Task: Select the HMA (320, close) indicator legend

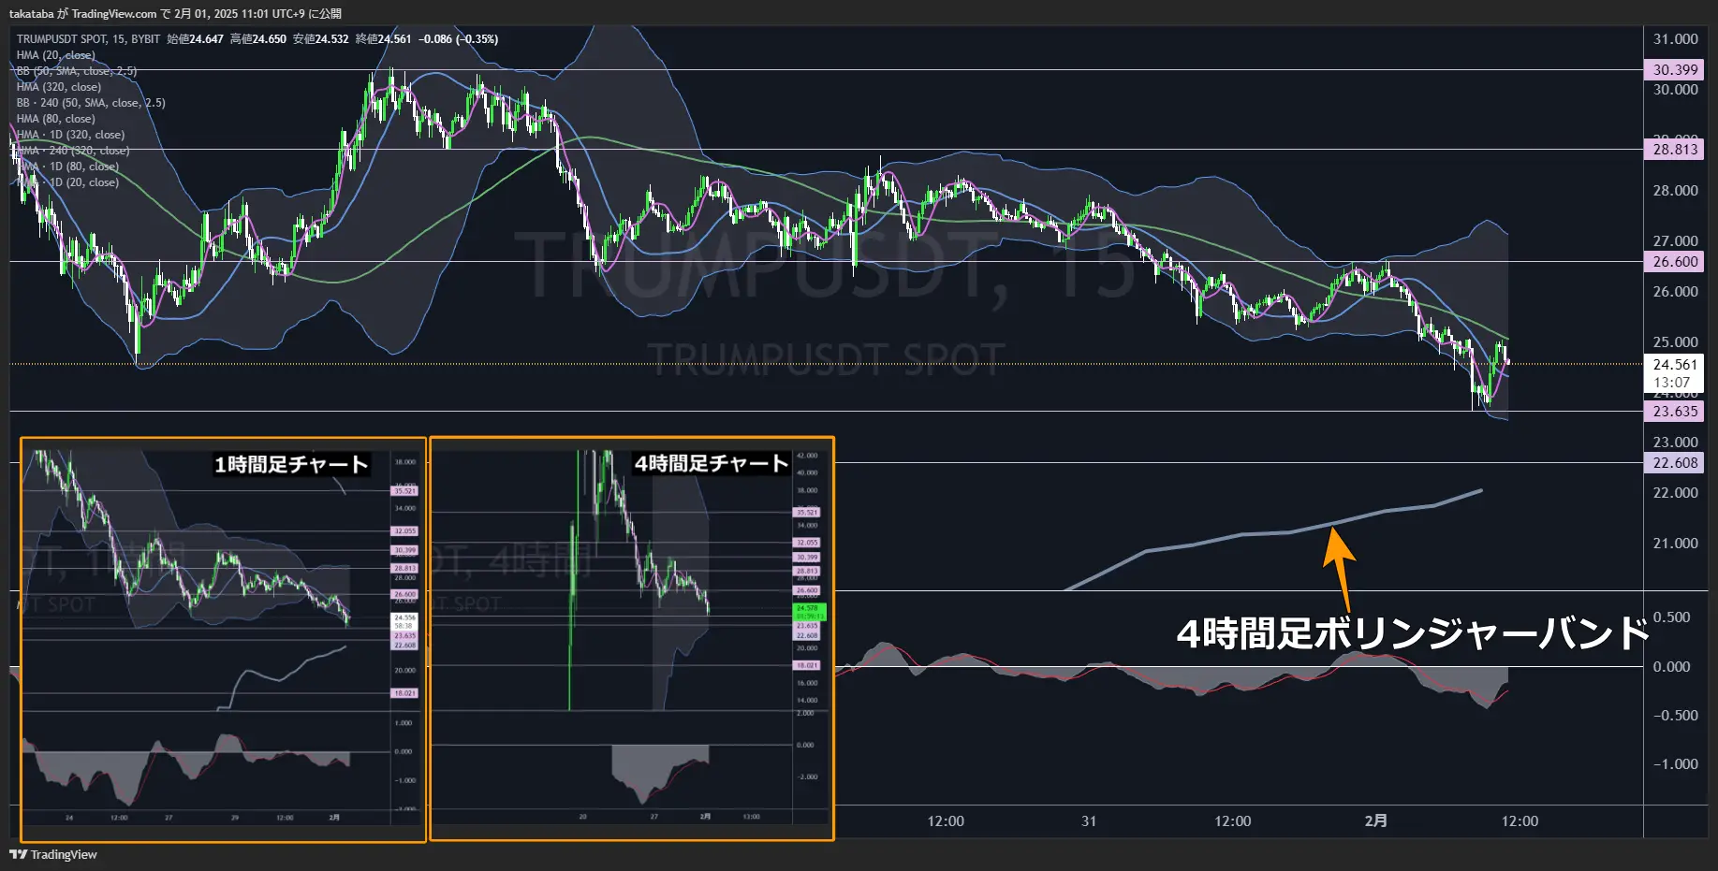Action: pyautogui.click(x=59, y=87)
